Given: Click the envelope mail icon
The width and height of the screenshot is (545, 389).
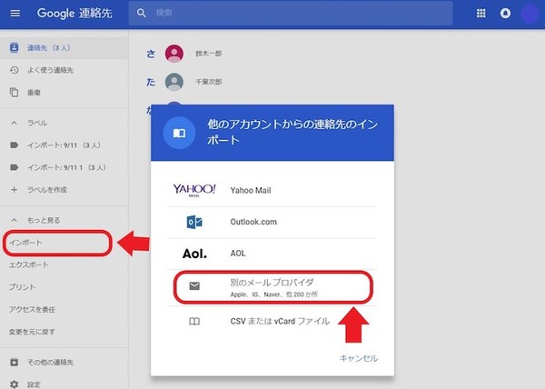Looking at the screenshot, I should point(194,285).
